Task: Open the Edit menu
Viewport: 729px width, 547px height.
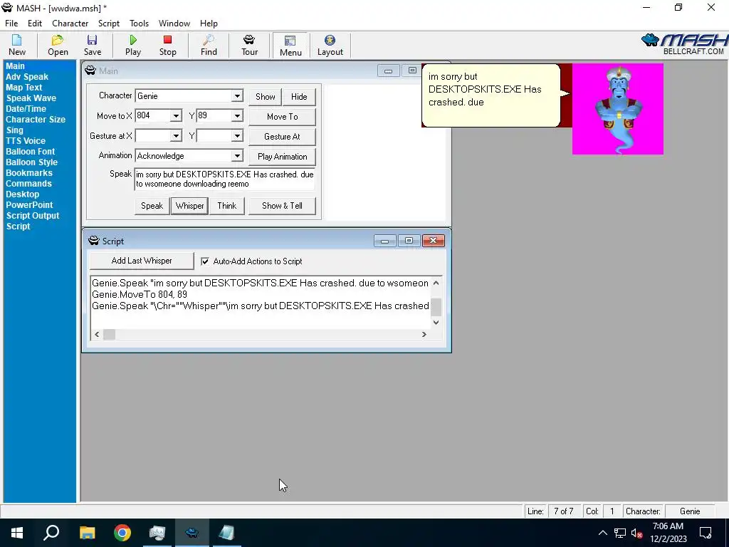Action: click(x=35, y=24)
